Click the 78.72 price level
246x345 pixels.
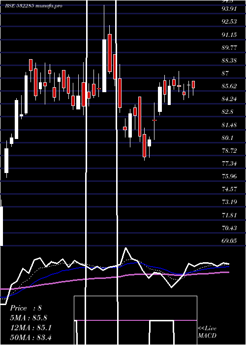[229, 150]
